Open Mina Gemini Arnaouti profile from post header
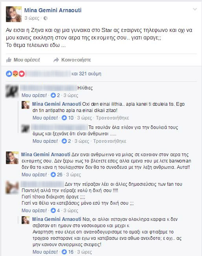 (53, 10)
